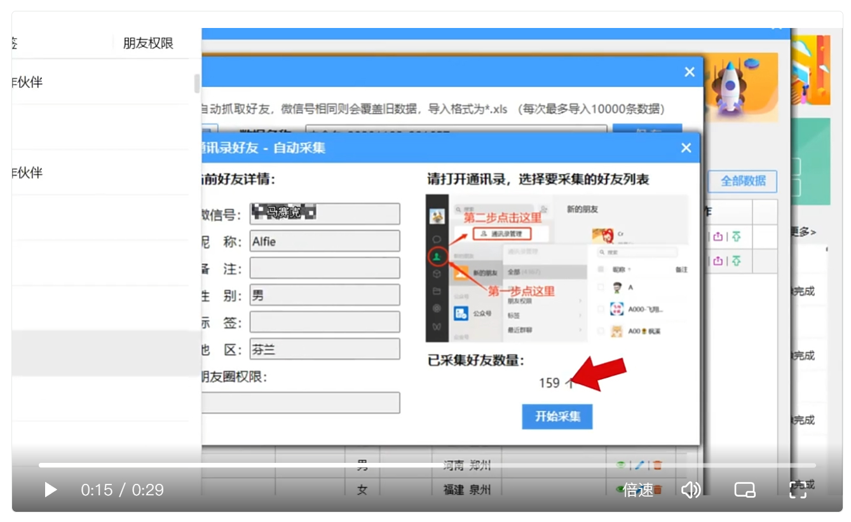Viewport: 851px width, 522px height.
Task: Click the 福建 泉州 table cell
Action: (466, 490)
